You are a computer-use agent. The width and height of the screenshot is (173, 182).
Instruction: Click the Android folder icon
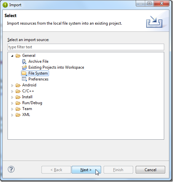[18, 85]
